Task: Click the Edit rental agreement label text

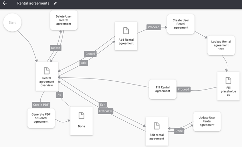Action: (x=157, y=137)
